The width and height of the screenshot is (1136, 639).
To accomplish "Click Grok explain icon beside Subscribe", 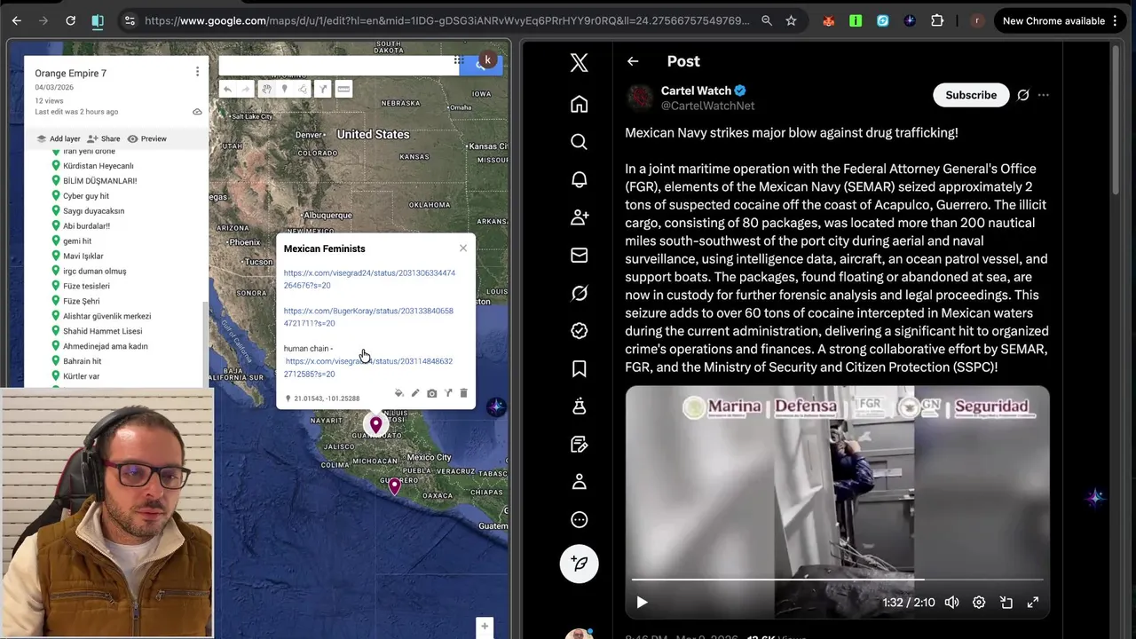I will (x=1023, y=95).
